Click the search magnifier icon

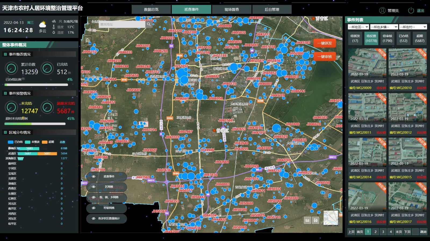pyautogui.click(x=149, y=24)
